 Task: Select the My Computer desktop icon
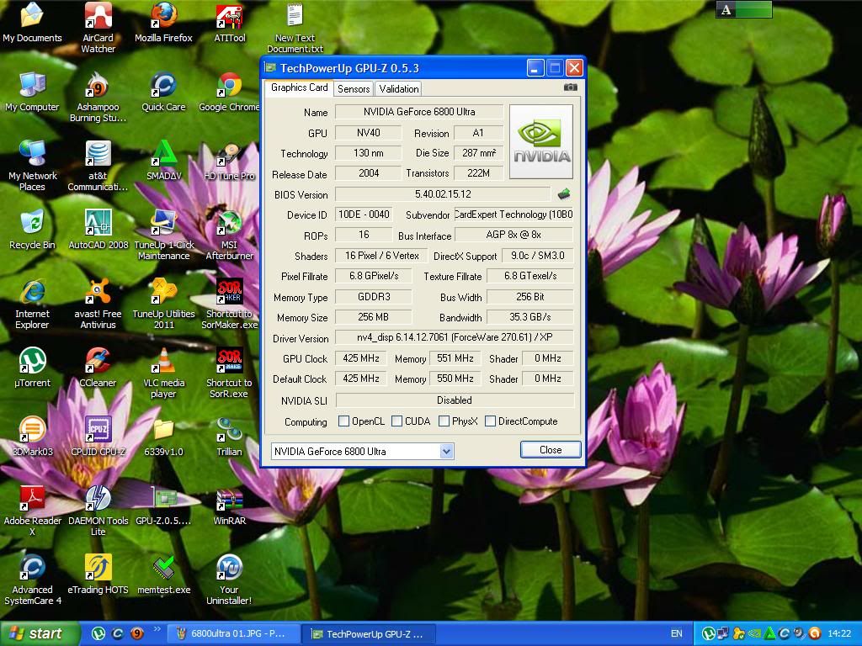tap(32, 93)
